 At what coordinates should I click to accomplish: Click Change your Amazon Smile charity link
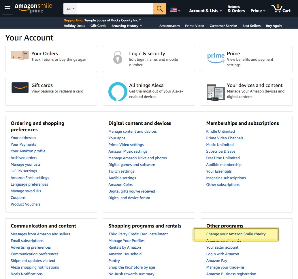tap(236, 234)
